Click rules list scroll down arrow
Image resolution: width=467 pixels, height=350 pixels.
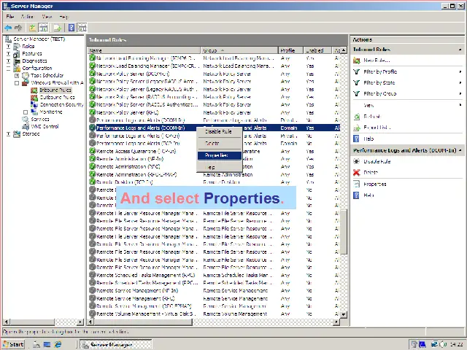tap(344, 314)
